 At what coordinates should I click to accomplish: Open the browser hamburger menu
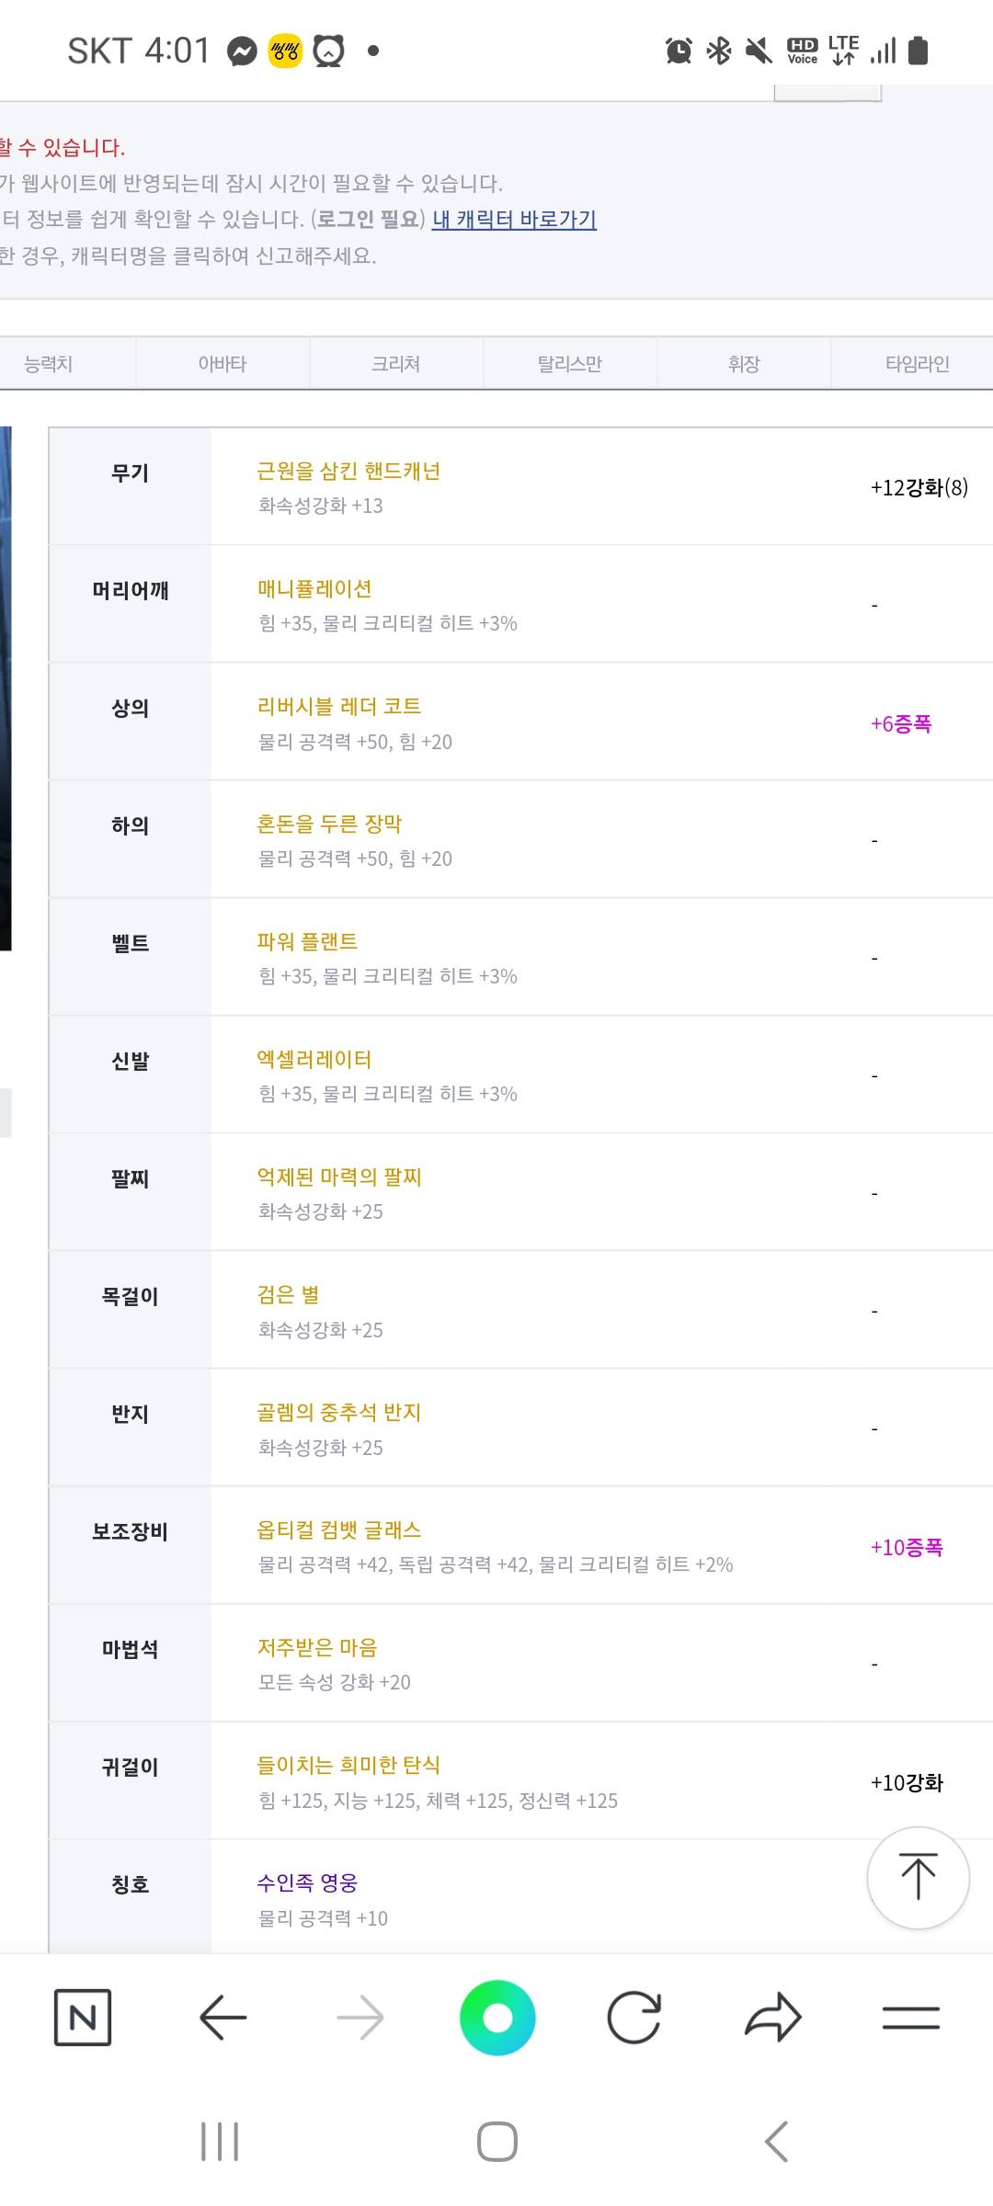pyautogui.click(x=910, y=2018)
